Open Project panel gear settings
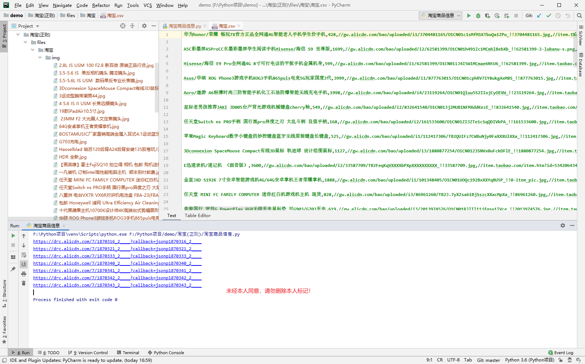 tap(144, 26)
